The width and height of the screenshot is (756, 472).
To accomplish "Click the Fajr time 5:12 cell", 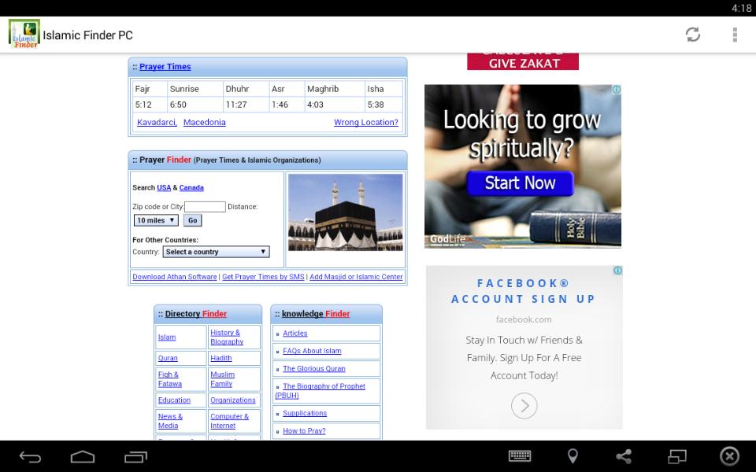I will [x=150, y=105].
